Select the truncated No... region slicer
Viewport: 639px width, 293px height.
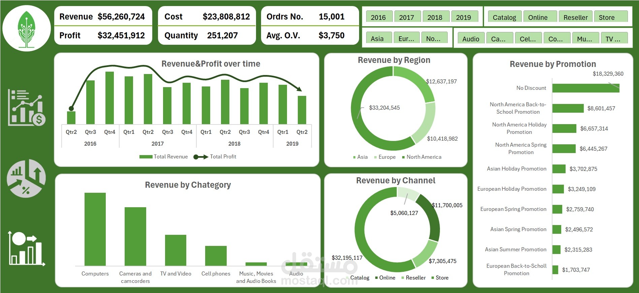(435, 38)
